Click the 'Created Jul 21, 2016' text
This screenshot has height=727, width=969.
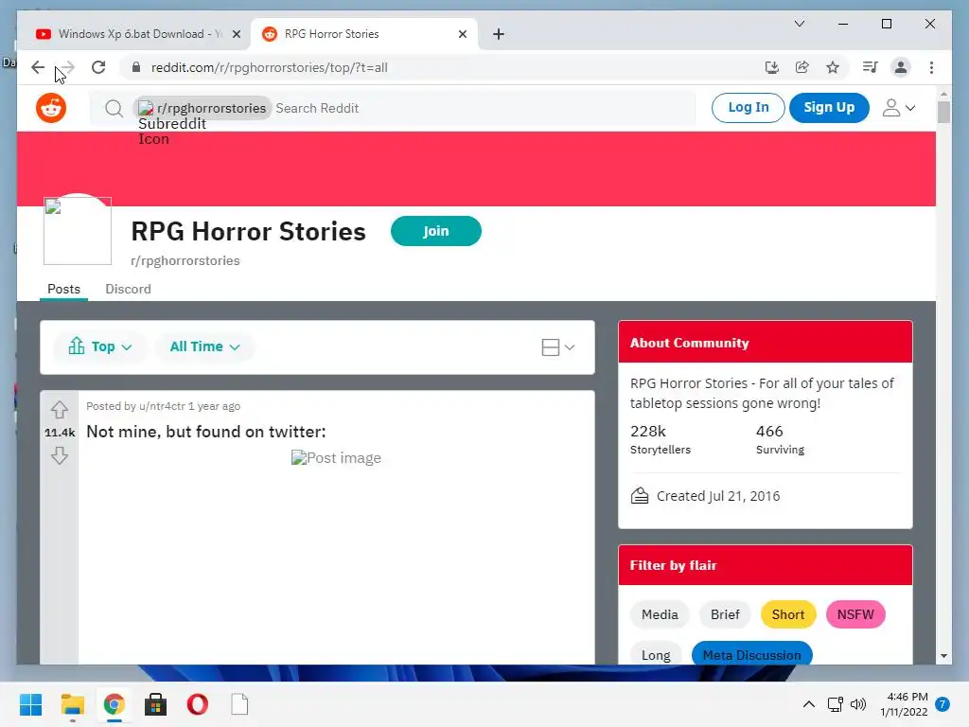tap(718, 496)
